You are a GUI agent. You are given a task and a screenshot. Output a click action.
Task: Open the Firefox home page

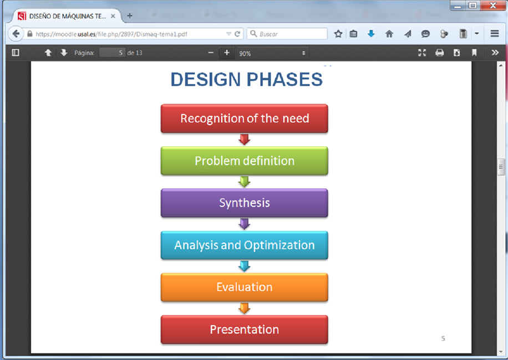(389, 34)
